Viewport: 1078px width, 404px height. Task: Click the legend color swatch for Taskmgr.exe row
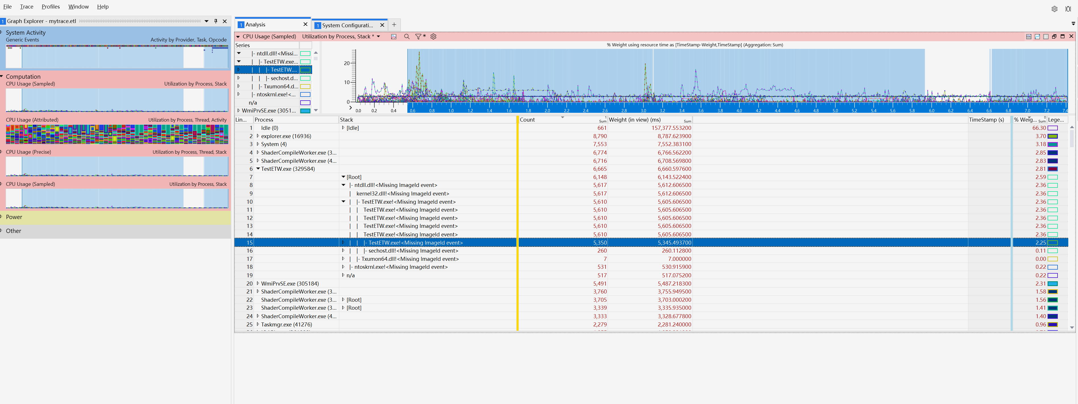[1052, 324]
